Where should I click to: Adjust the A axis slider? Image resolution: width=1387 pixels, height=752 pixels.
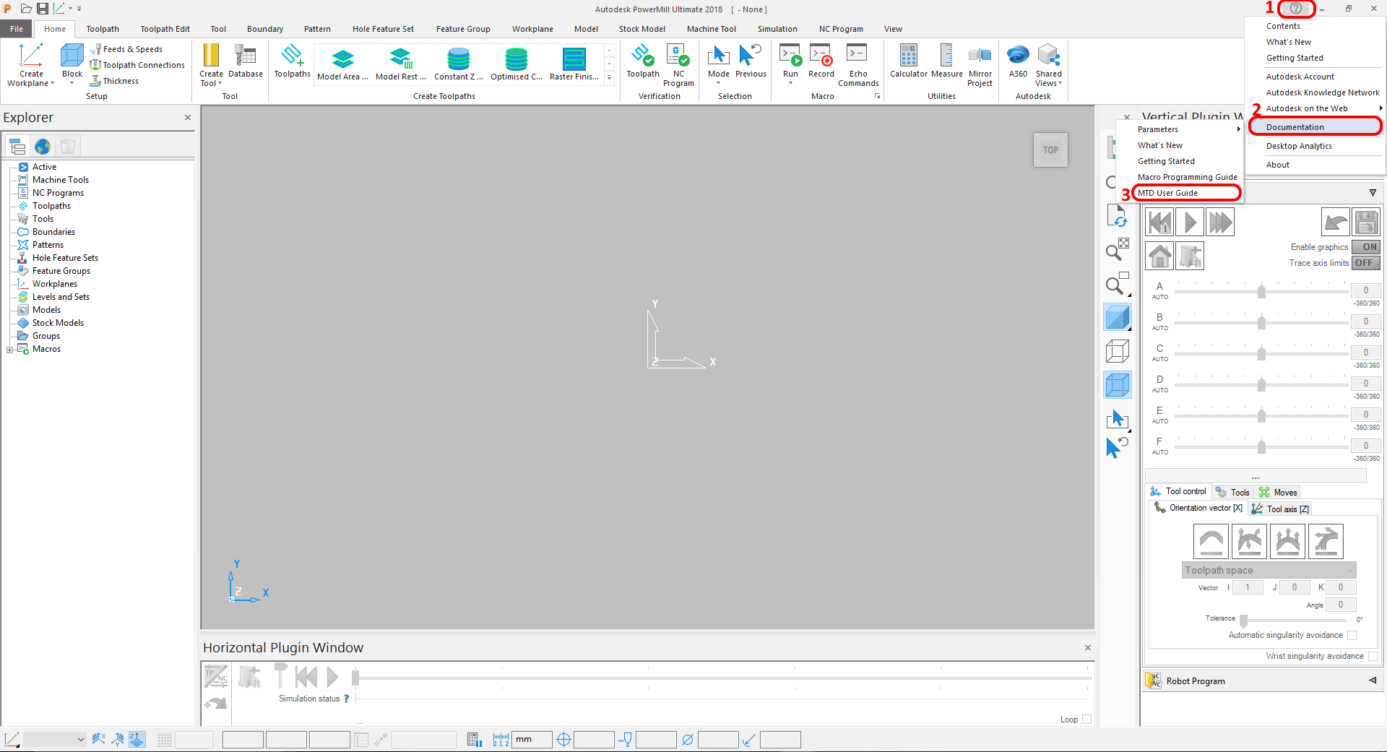click(1261, 291)
